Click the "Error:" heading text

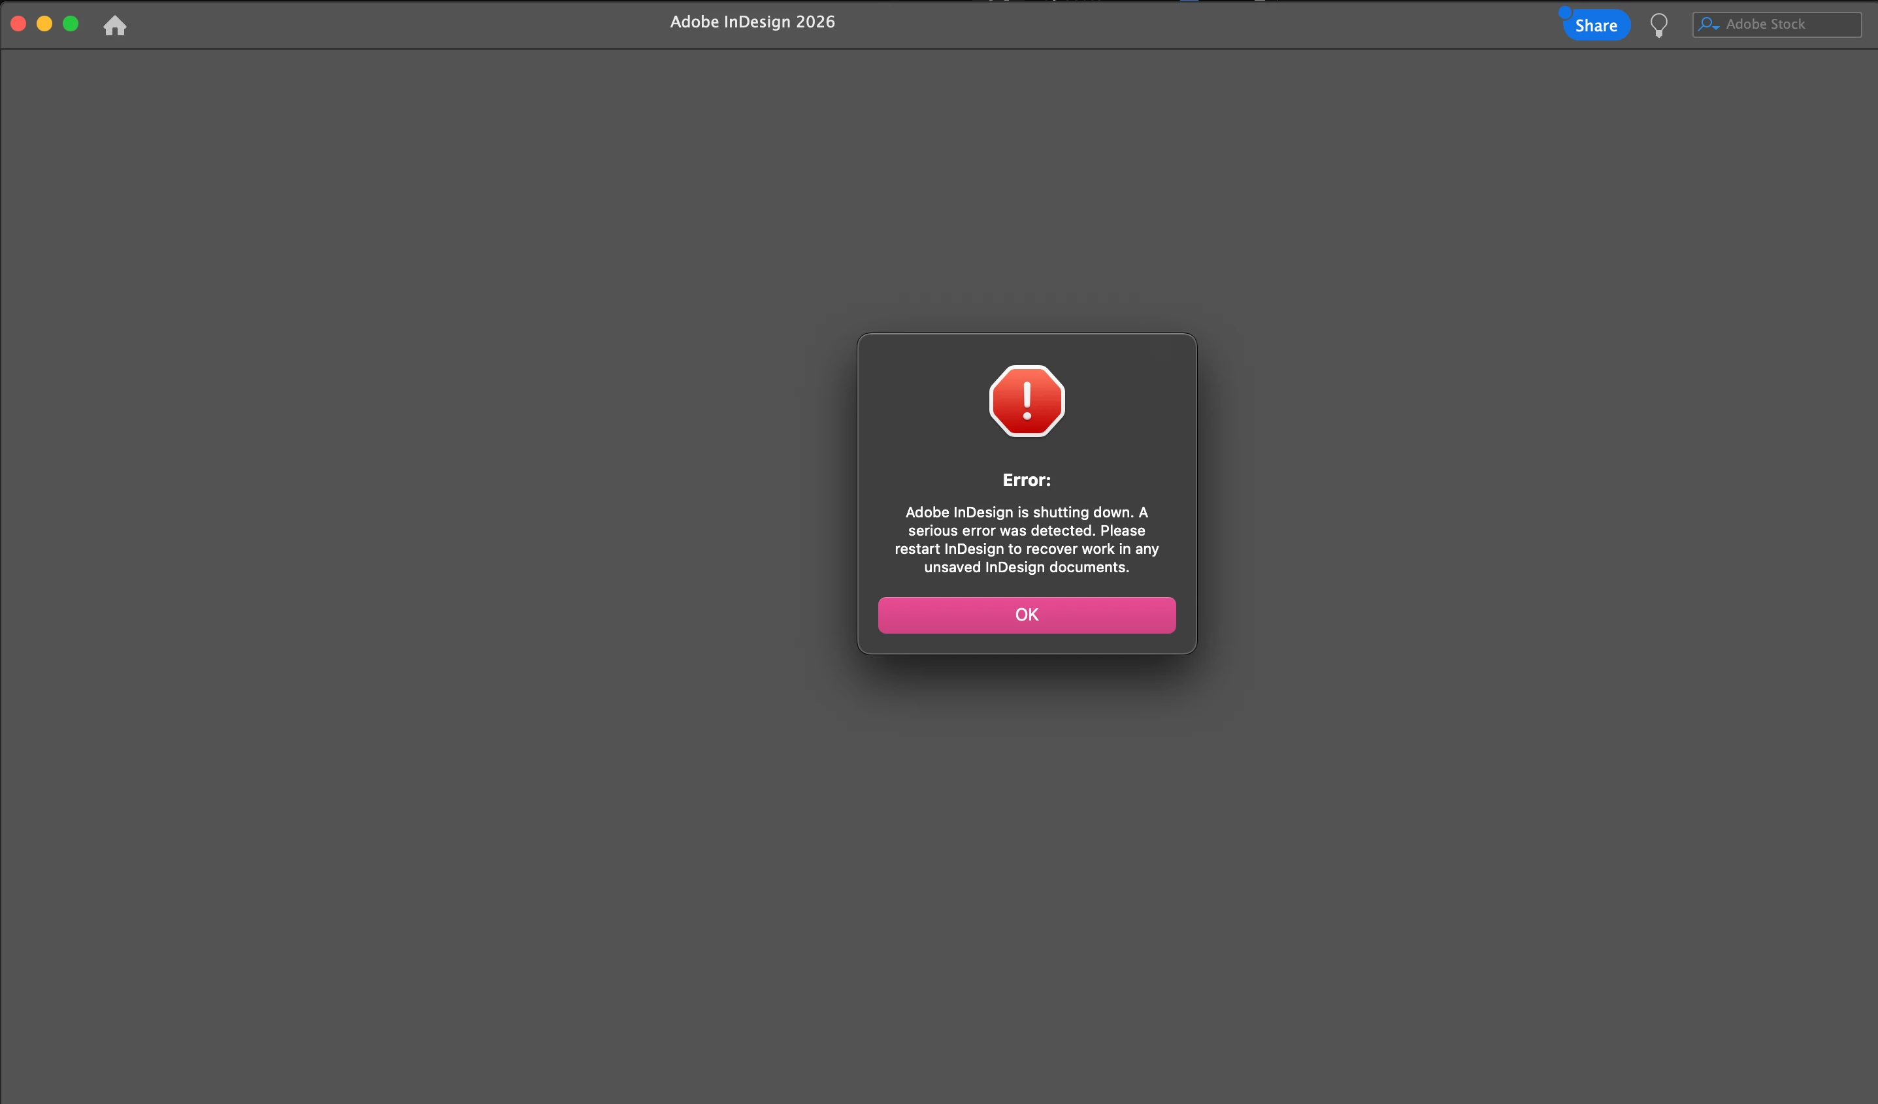1026,479
